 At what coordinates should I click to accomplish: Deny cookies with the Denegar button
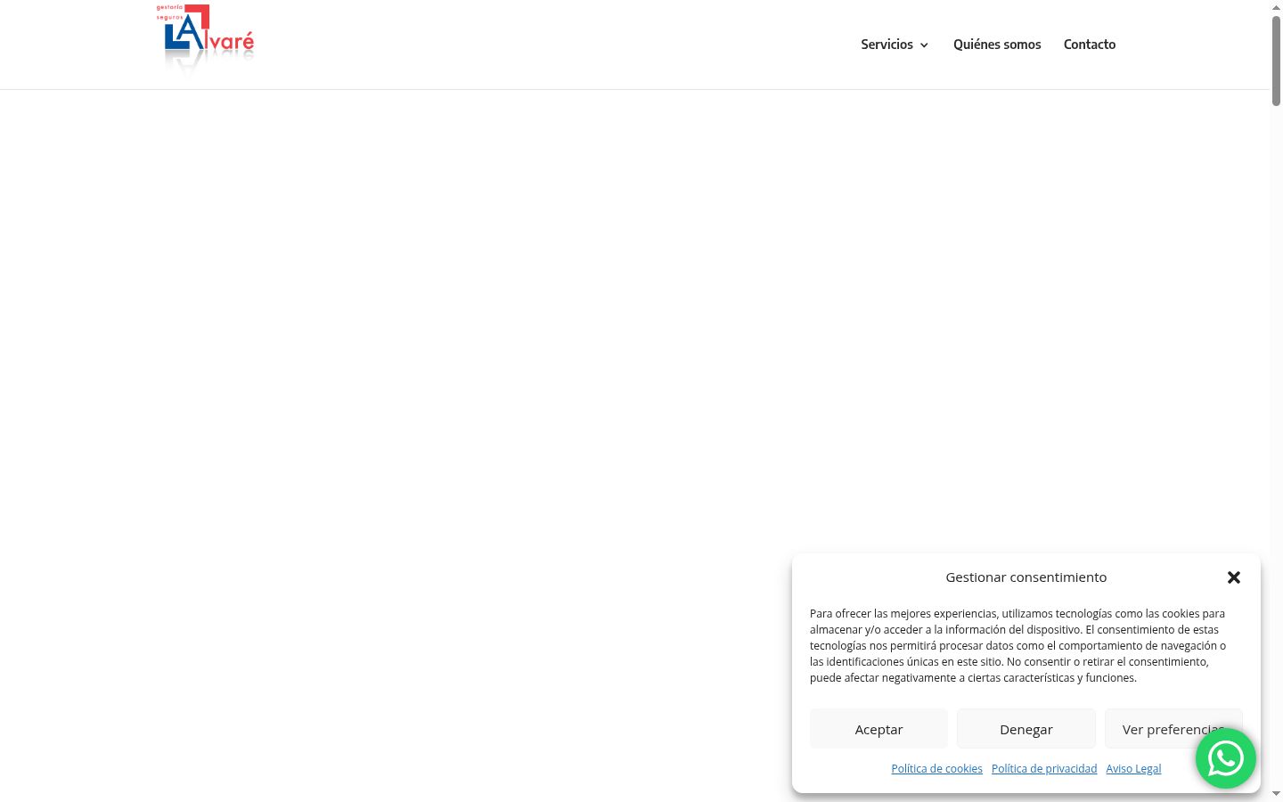pyautogui.click(x=1026, y=729)
